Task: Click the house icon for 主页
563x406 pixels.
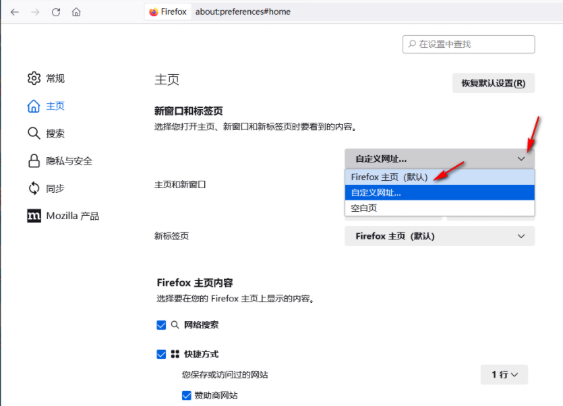Action: pos(34,106)
